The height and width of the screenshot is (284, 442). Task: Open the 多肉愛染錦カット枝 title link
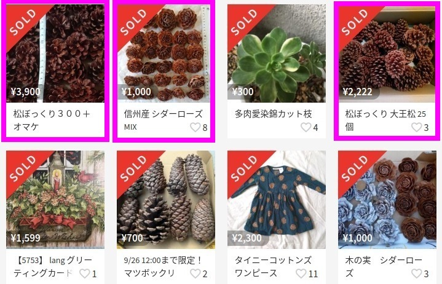[x=273, y=114]
